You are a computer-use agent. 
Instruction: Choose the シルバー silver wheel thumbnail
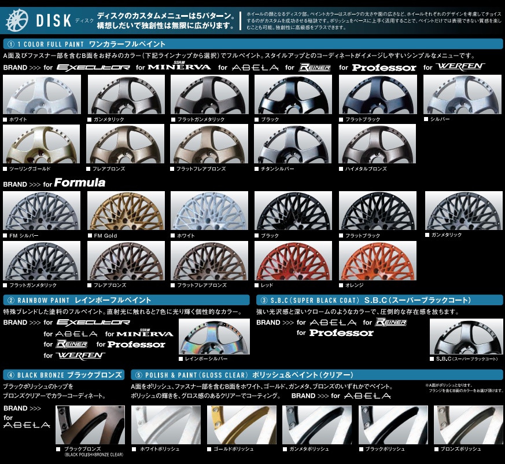click(x=463, y=94)
